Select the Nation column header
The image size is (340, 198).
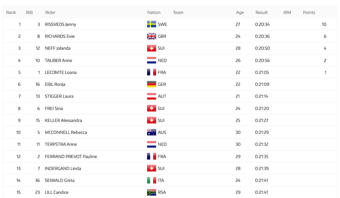point(154,12)
